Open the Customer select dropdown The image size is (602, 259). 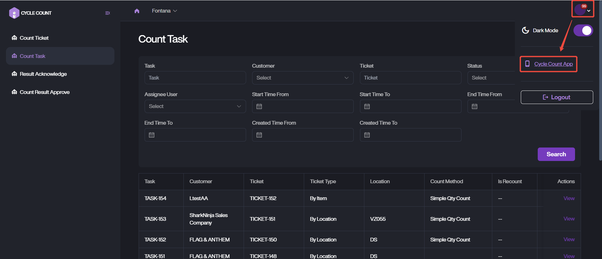(303, 78)
